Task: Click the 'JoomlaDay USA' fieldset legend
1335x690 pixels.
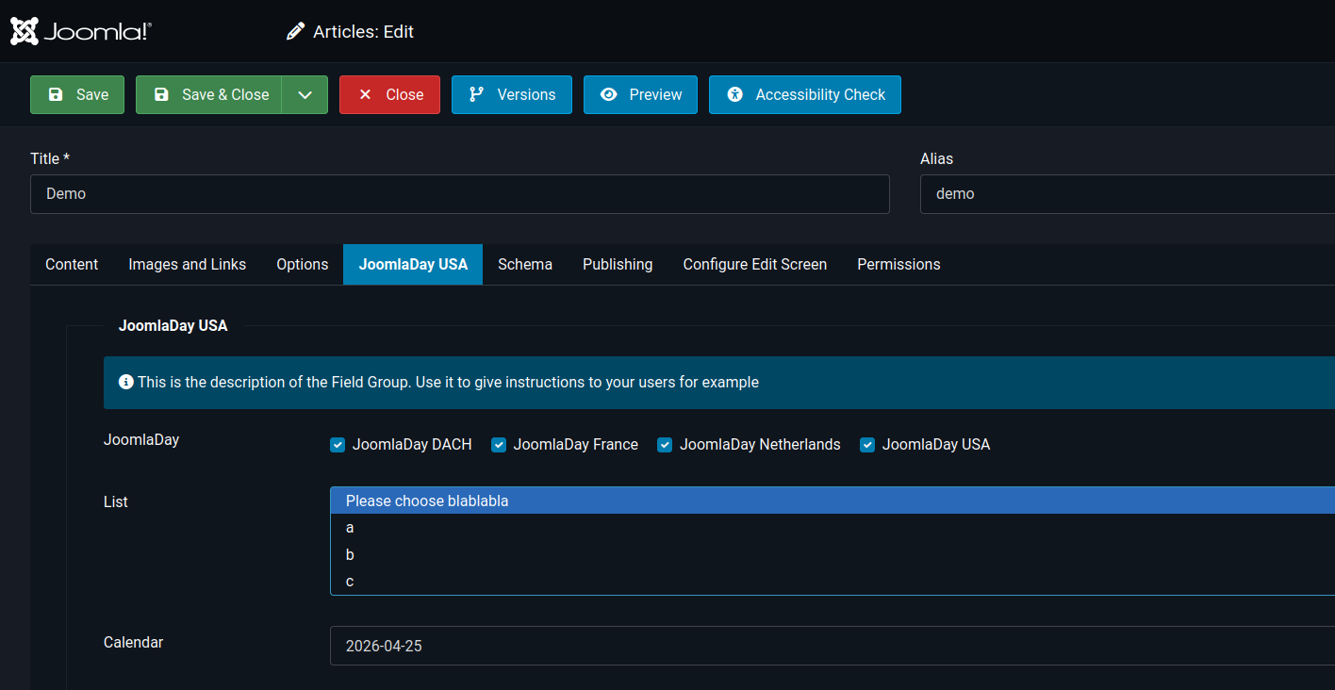Action: 173,326
